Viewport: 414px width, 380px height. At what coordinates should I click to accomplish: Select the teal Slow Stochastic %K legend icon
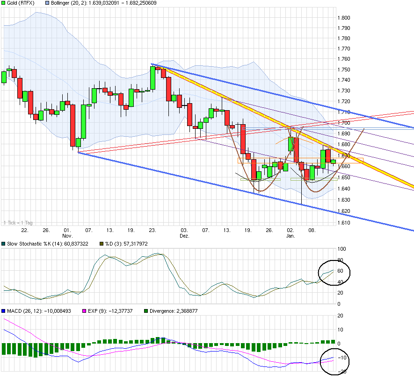4,243
